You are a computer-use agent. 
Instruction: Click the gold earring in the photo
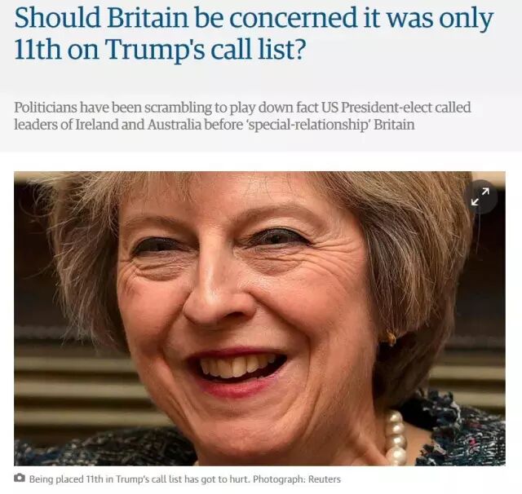[x=390, y=338]
